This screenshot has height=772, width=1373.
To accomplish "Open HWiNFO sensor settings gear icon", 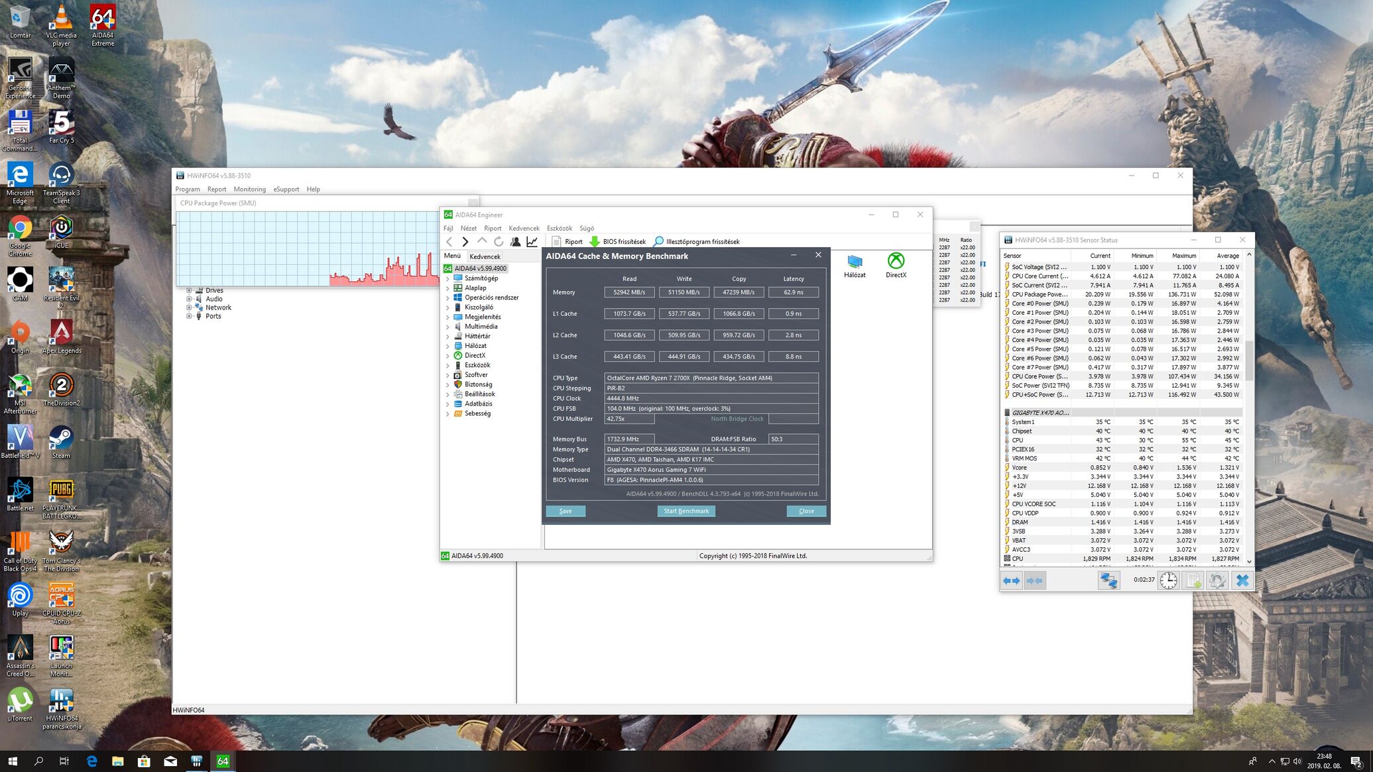I will pyautogui.click(x=1217, y=580).
